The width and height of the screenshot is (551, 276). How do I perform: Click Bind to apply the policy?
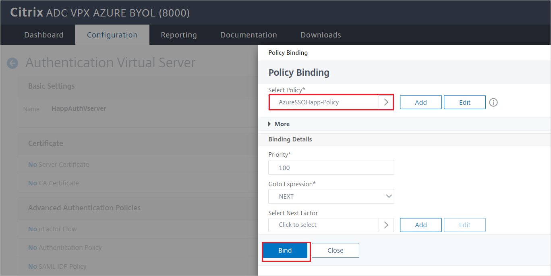(x=286, y=250)
